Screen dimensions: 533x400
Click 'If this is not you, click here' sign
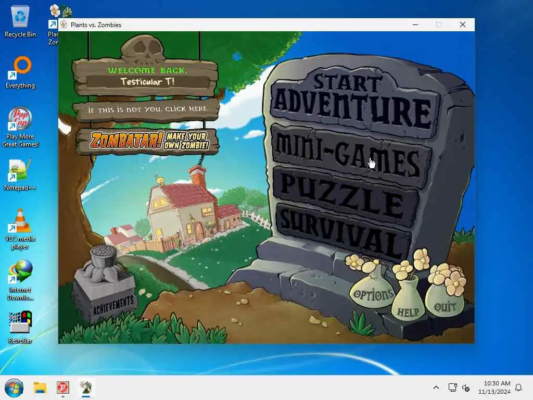click(x=147, y=109)
